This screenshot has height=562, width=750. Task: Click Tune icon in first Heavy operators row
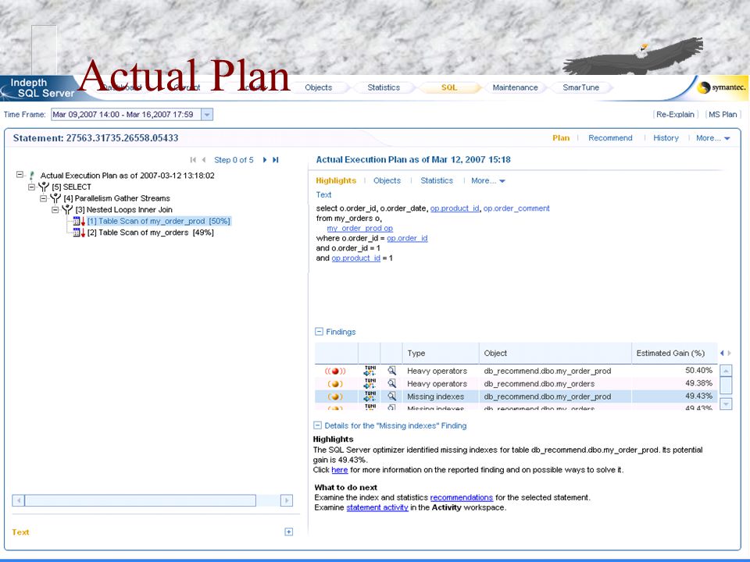pos(370,371)
